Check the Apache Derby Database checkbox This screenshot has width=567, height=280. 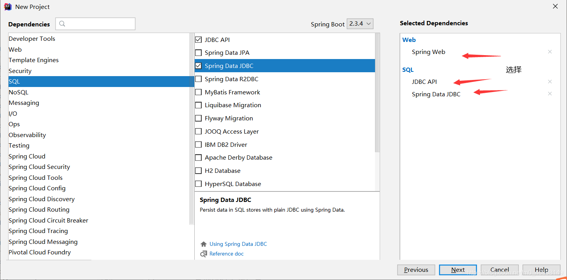click(199, 158)
